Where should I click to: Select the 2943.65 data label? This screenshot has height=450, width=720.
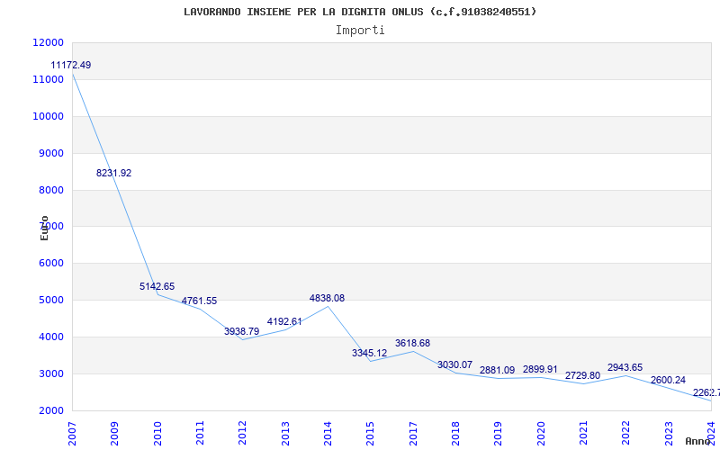click(x=625, y=368)
